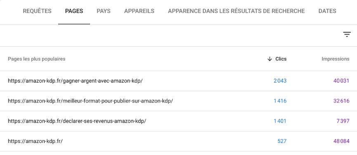The image size is (357, 155).
Task: Switch to the Appareils tab
Action: click(139, 11)
